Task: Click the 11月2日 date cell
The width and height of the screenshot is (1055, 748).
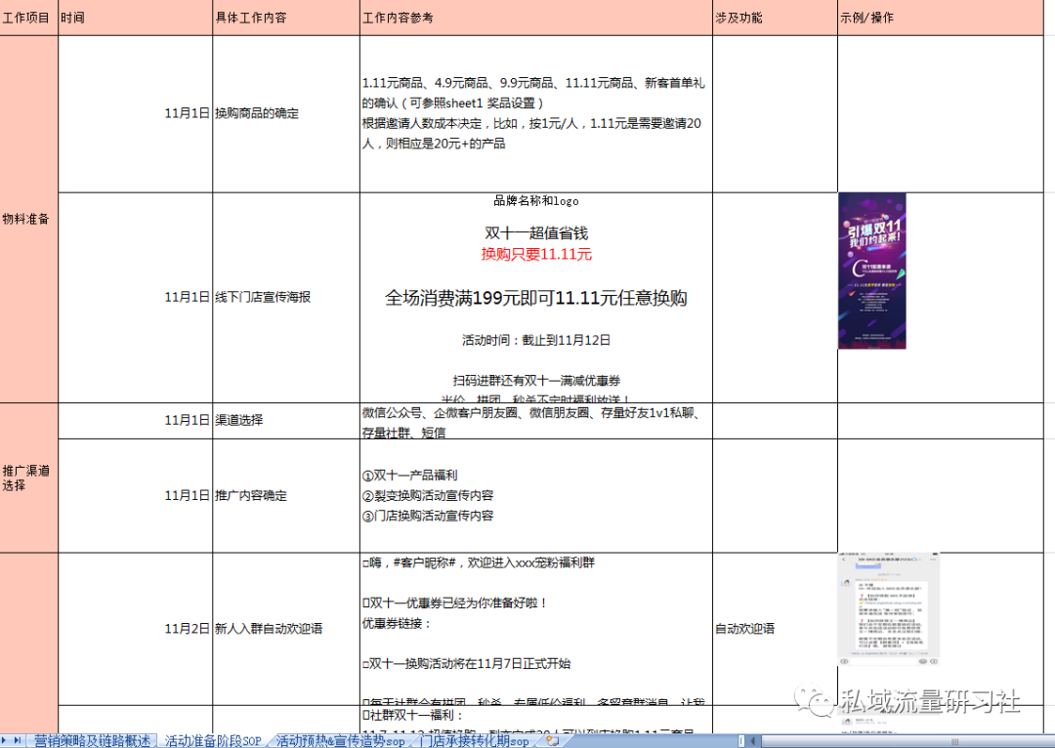Action: 135,629
